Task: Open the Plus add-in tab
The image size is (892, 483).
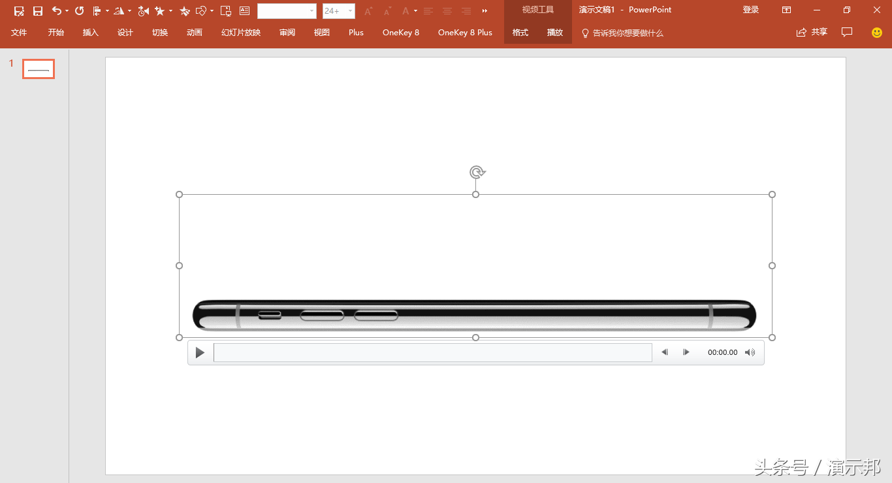Action: (356, 33)
